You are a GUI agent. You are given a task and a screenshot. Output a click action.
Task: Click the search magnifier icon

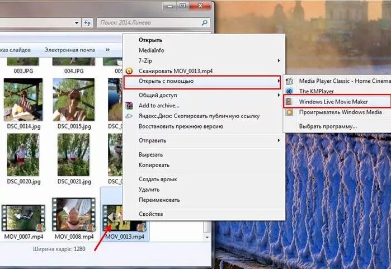pyautogui.click(x=205, y=23)
